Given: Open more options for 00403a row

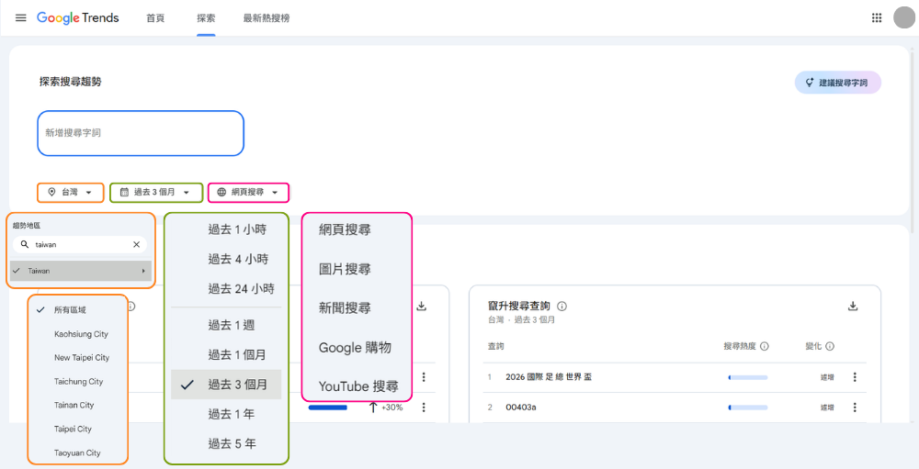Looking at the screenshot, I should pyautogui.click(x=855, y=407).
